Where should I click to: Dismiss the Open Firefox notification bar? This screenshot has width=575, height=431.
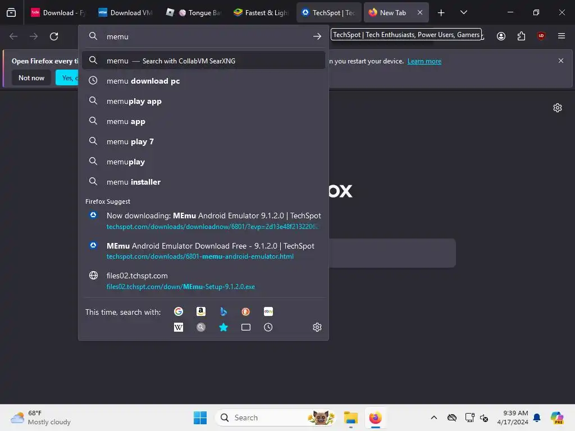[x=561, y=61]
